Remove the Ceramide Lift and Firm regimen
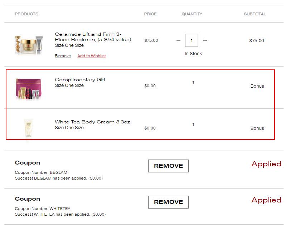Image resolution: width=295 pixels, height=225 pixels. coord(63,56)
